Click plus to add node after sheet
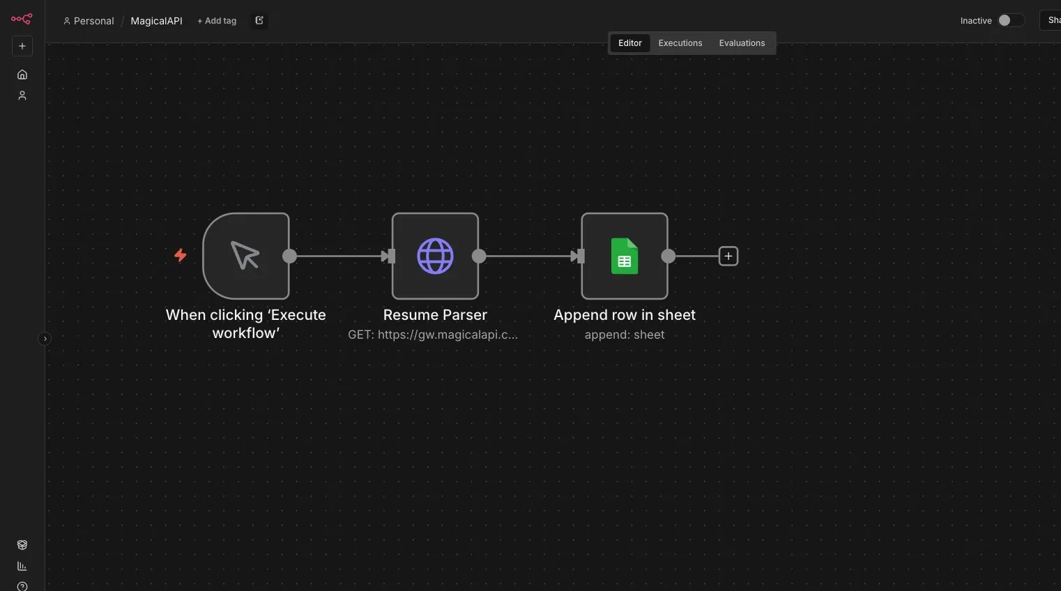Image resolution: width=1061 pixels, height=591 pixels. (x=728, y=256)
